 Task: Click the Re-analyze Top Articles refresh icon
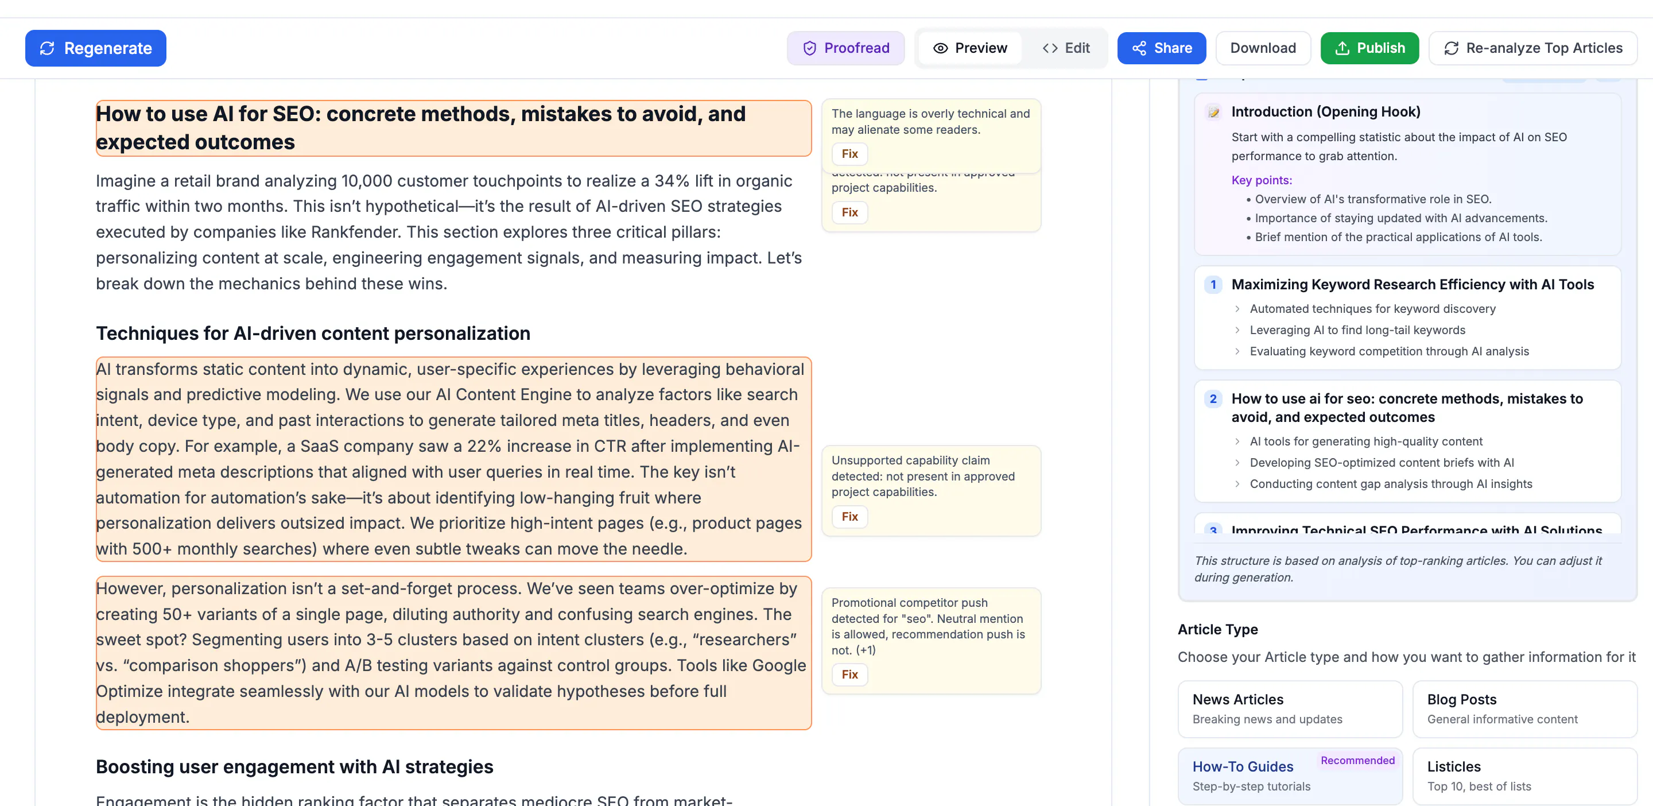coord(1451,48)
